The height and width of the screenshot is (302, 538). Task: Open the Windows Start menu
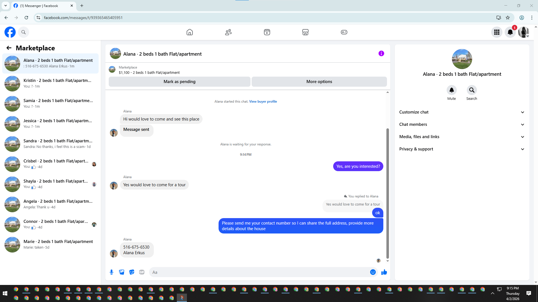[5, 293]
